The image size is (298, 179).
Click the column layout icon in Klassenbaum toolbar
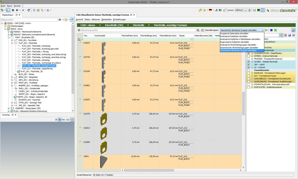[x=66, y=19]
